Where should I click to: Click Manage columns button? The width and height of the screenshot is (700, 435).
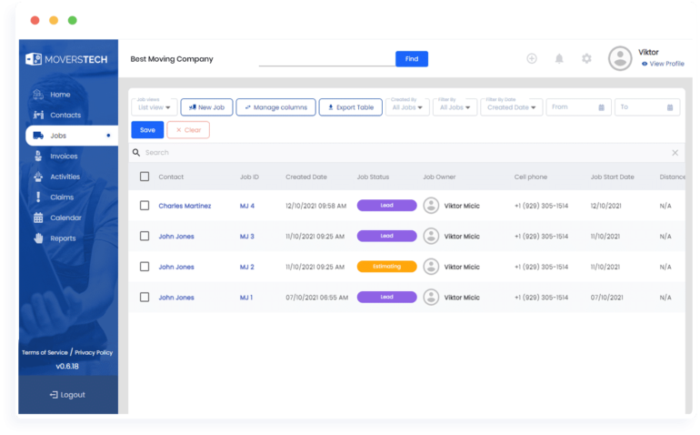pos(275,107)
